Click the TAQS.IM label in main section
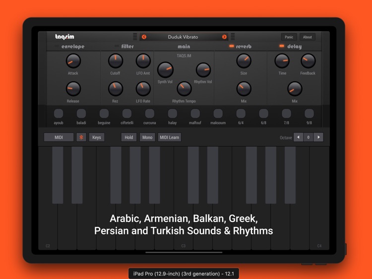Screen dimensions: 372x279 click(184, 56)
